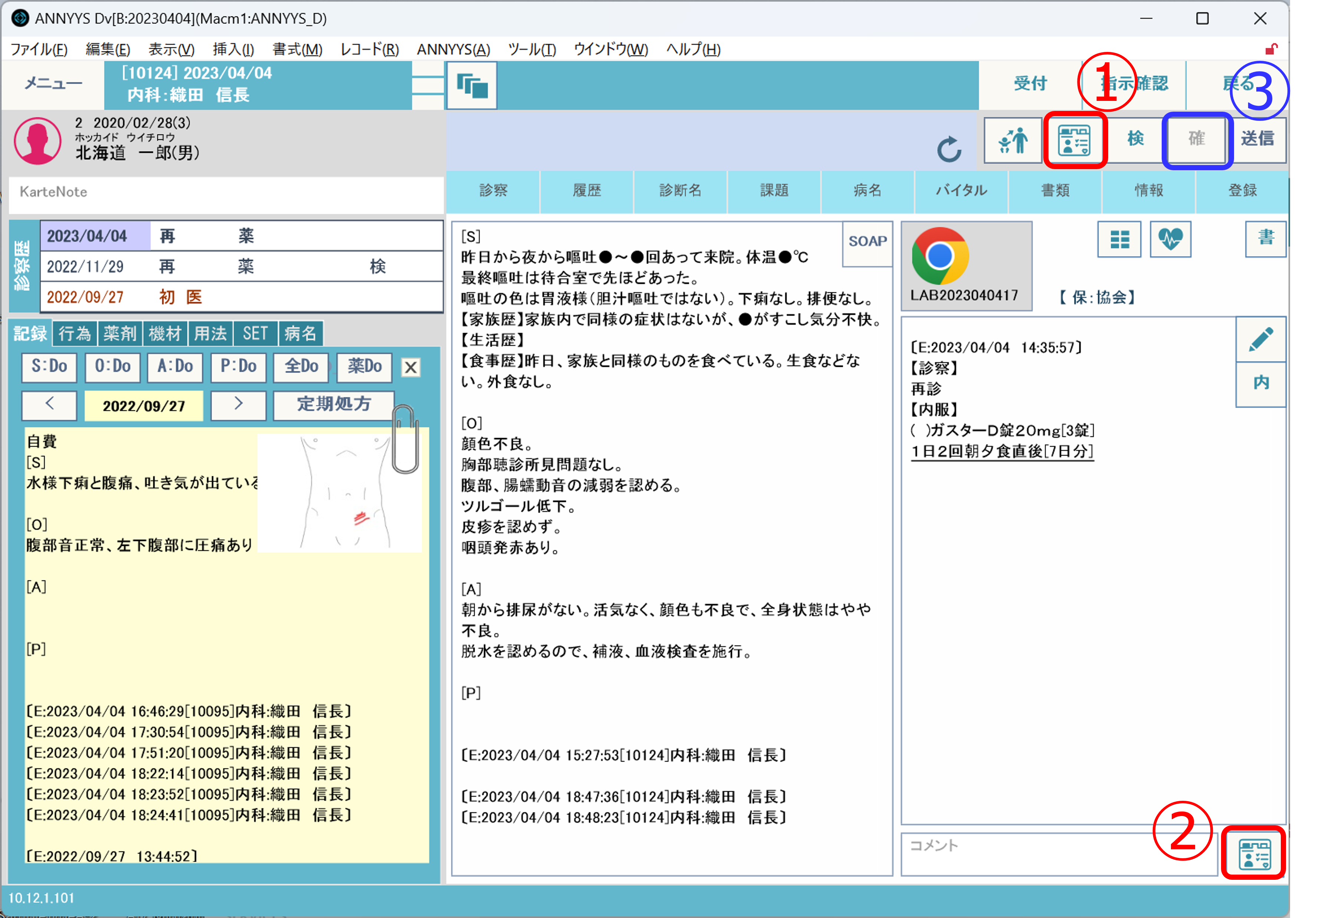Switch to the 課題 tab

coord(774,191)
